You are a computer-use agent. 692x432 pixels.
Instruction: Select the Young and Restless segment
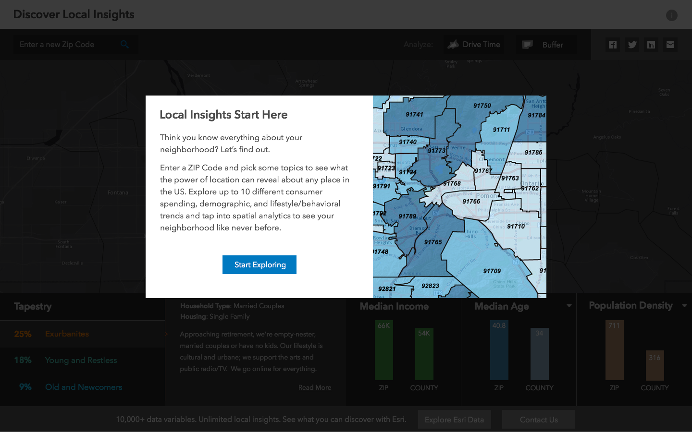click(x=83, y=360)
